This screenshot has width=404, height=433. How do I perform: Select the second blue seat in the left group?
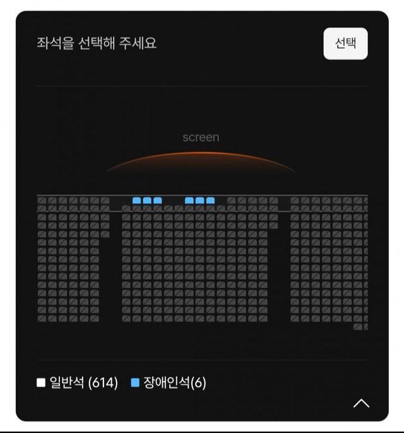147,200
